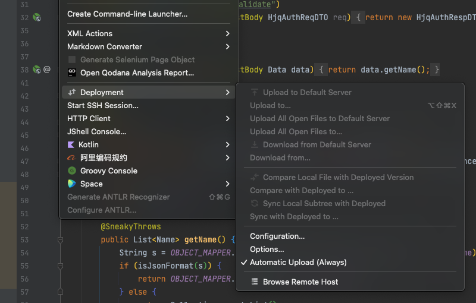Click the Groovy Console green icon

[x=72, y=171]
